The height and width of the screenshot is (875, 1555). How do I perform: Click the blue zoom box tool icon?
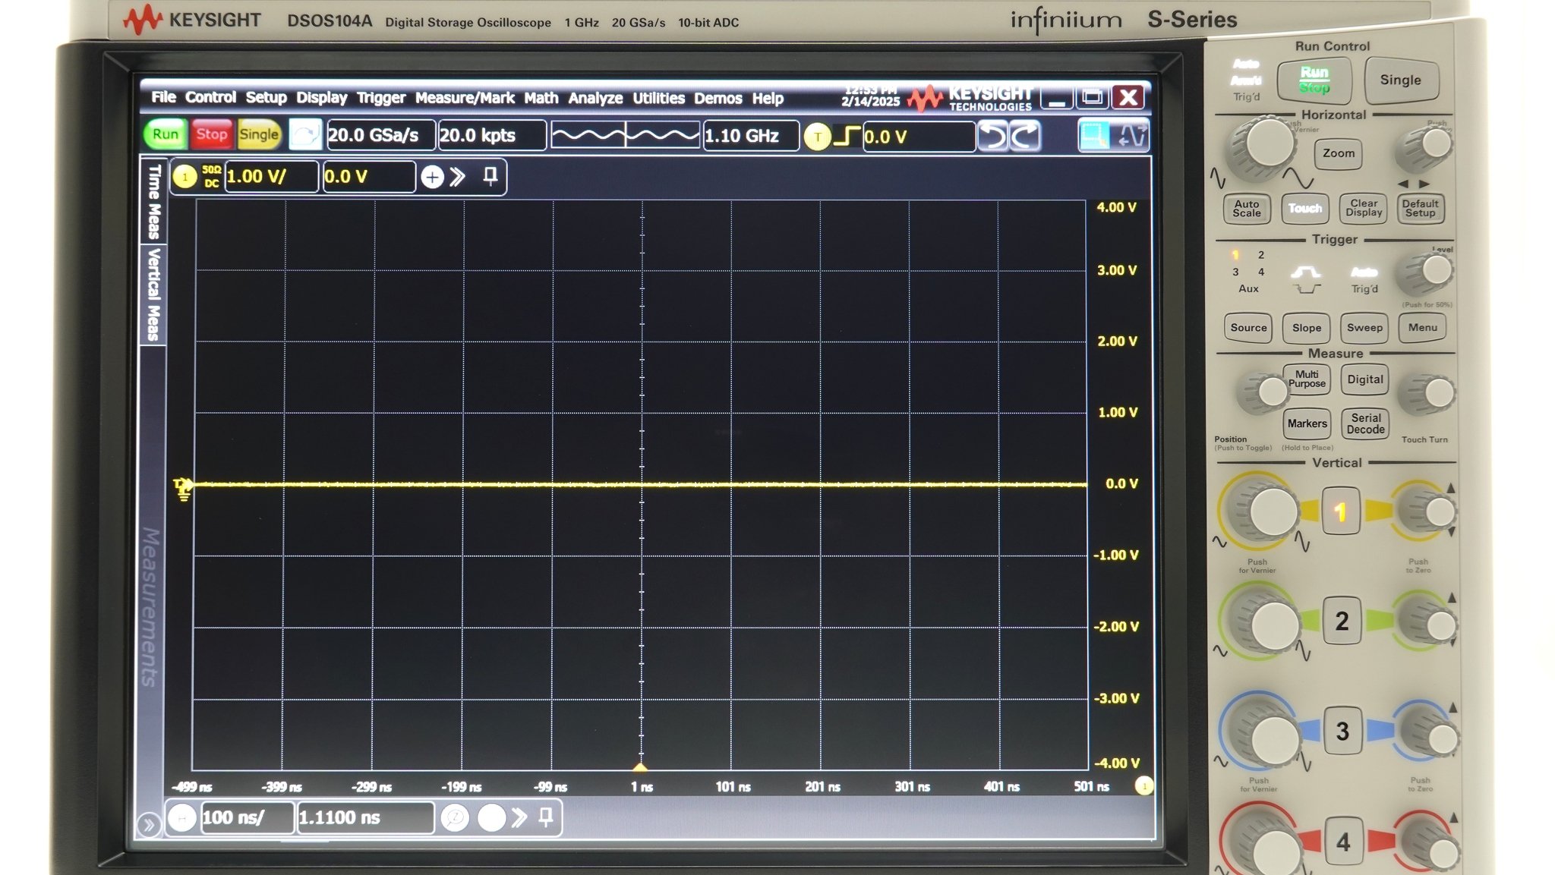tap(1094, 137)
